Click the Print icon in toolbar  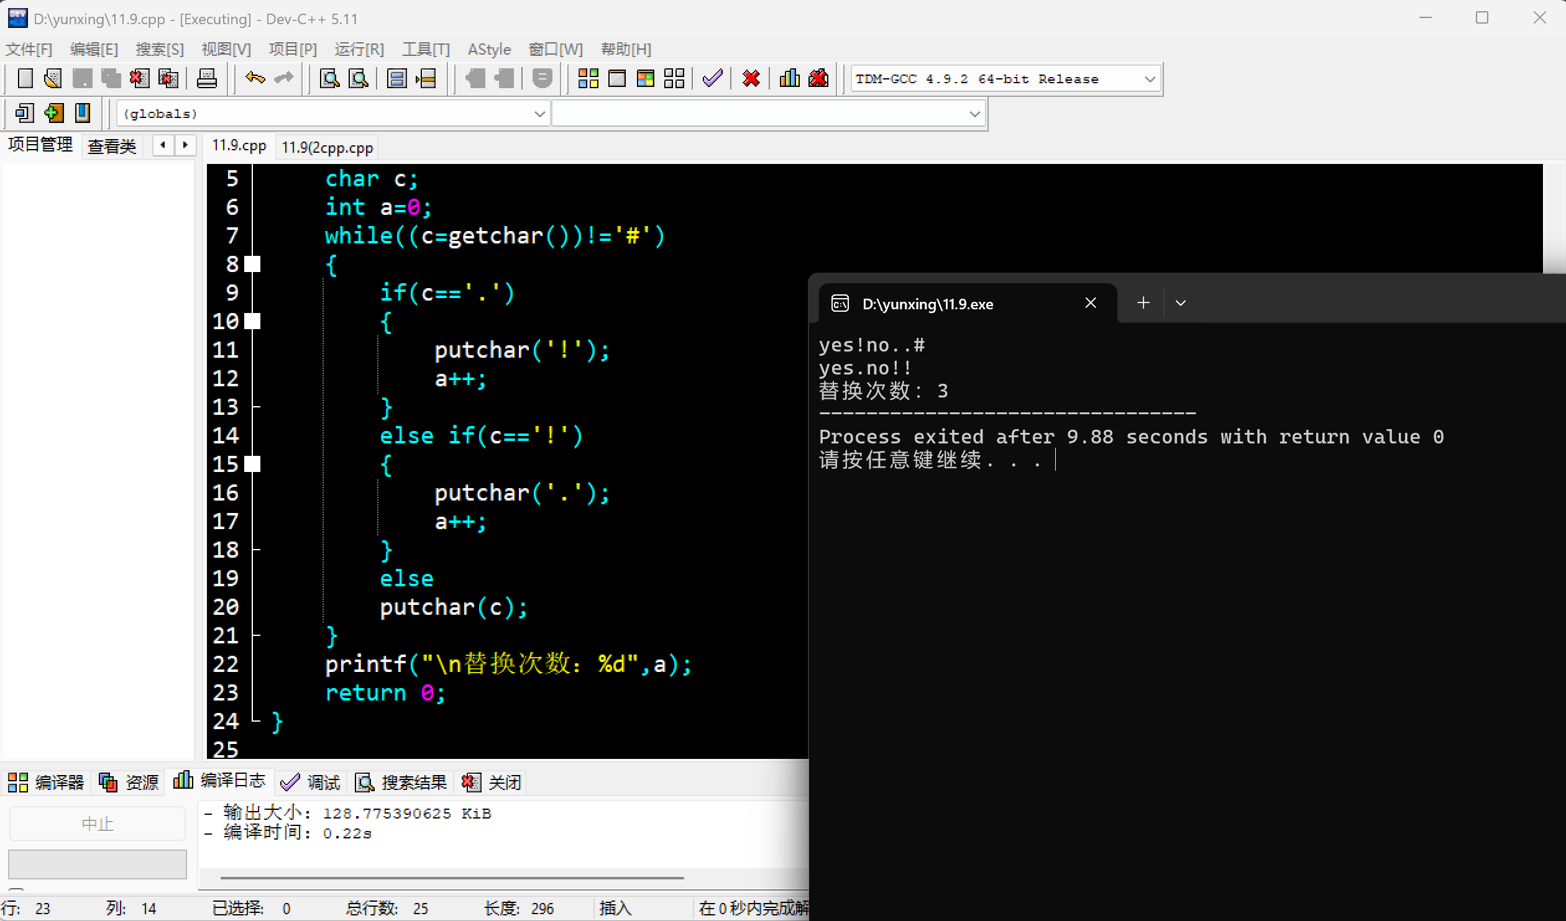206,79
